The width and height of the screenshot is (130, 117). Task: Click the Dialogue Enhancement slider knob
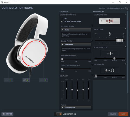pyautogui.click(x=62, y=69)
